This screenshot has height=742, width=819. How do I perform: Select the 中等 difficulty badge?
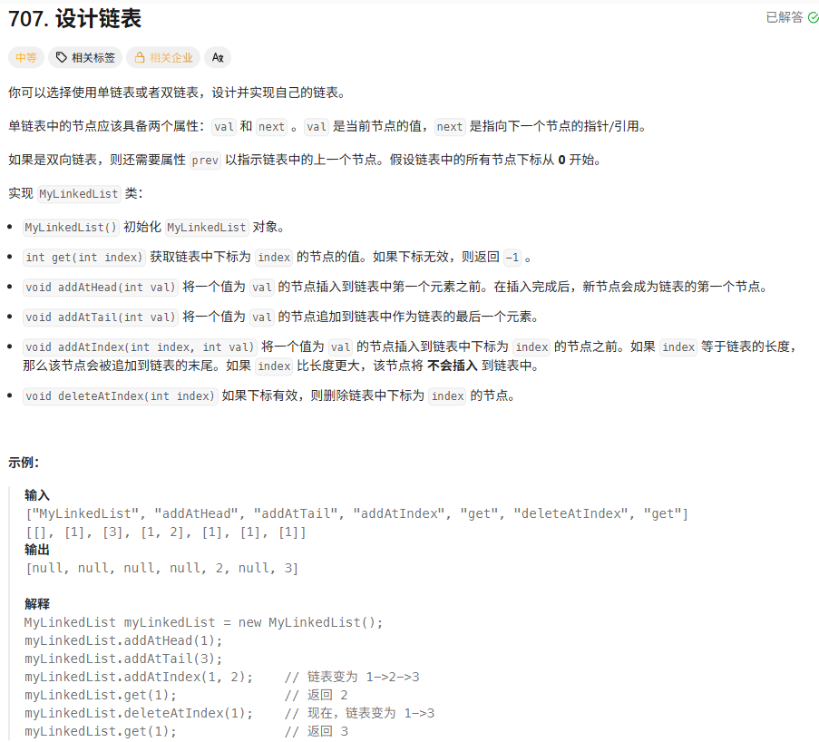(x=26, y=57)
